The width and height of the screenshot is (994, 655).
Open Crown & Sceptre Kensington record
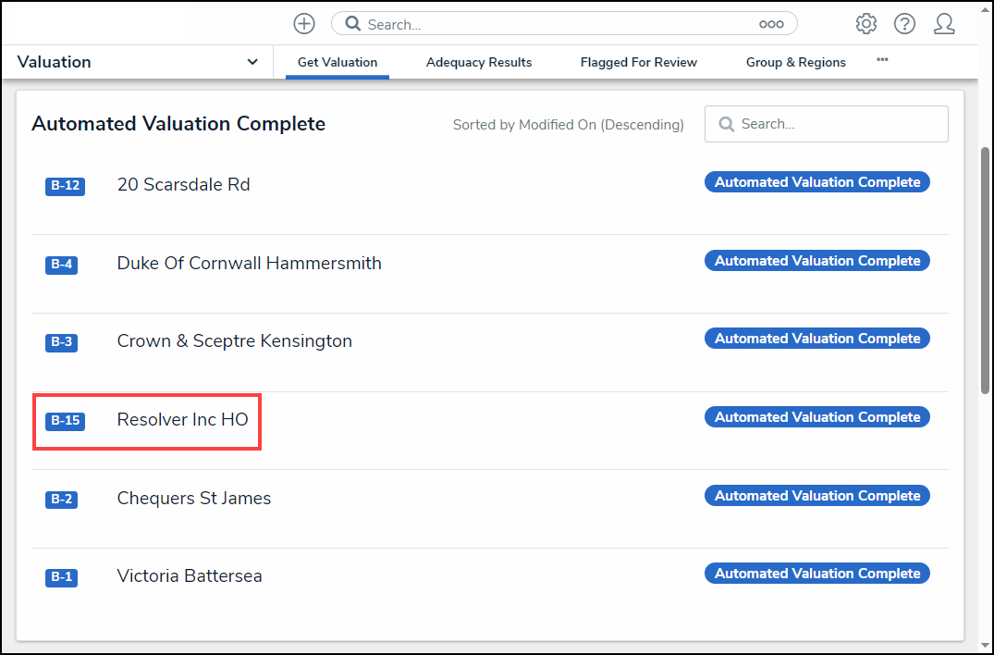(235, 341)
